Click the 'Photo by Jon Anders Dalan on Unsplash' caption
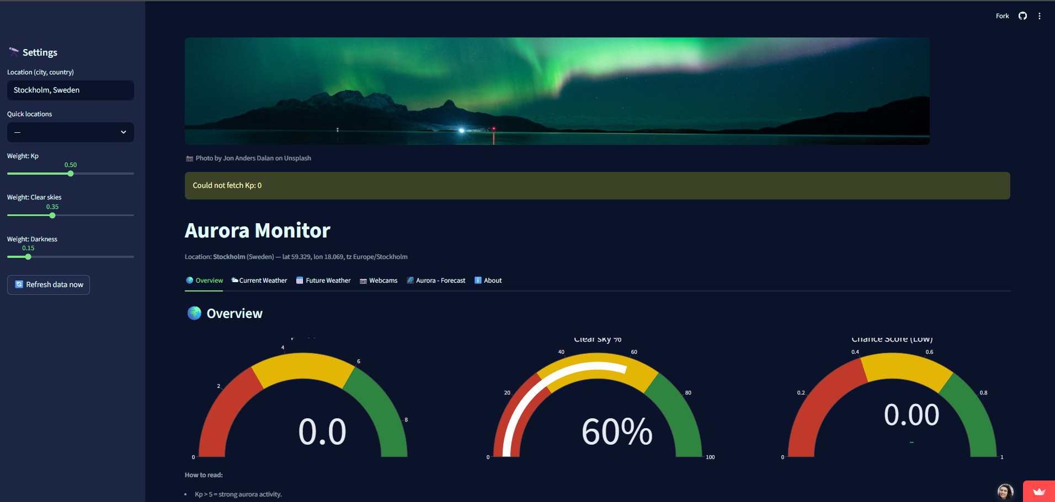The width and height of the screenshot is (1055, 502). (x=253, y=158)
